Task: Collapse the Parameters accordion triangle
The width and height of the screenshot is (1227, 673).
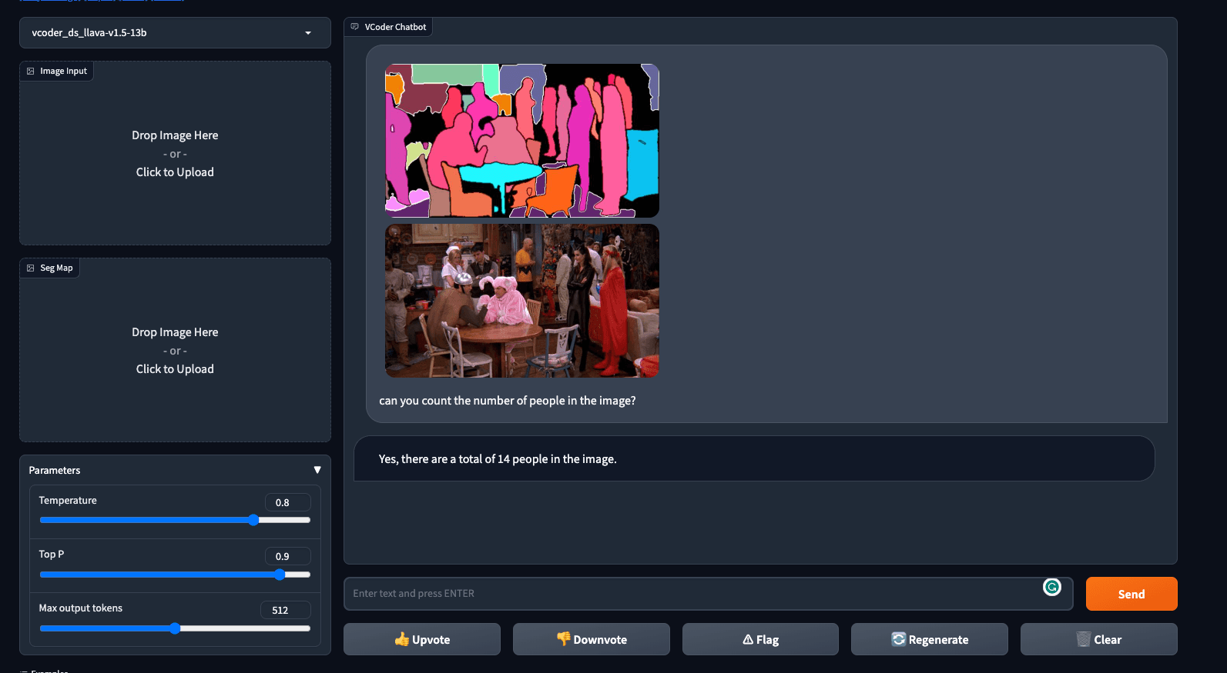Action: (317, 470)
